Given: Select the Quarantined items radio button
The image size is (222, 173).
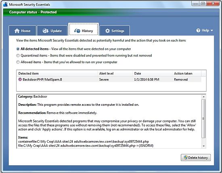Looking at the screenshot, I should (x=18, y=56).
